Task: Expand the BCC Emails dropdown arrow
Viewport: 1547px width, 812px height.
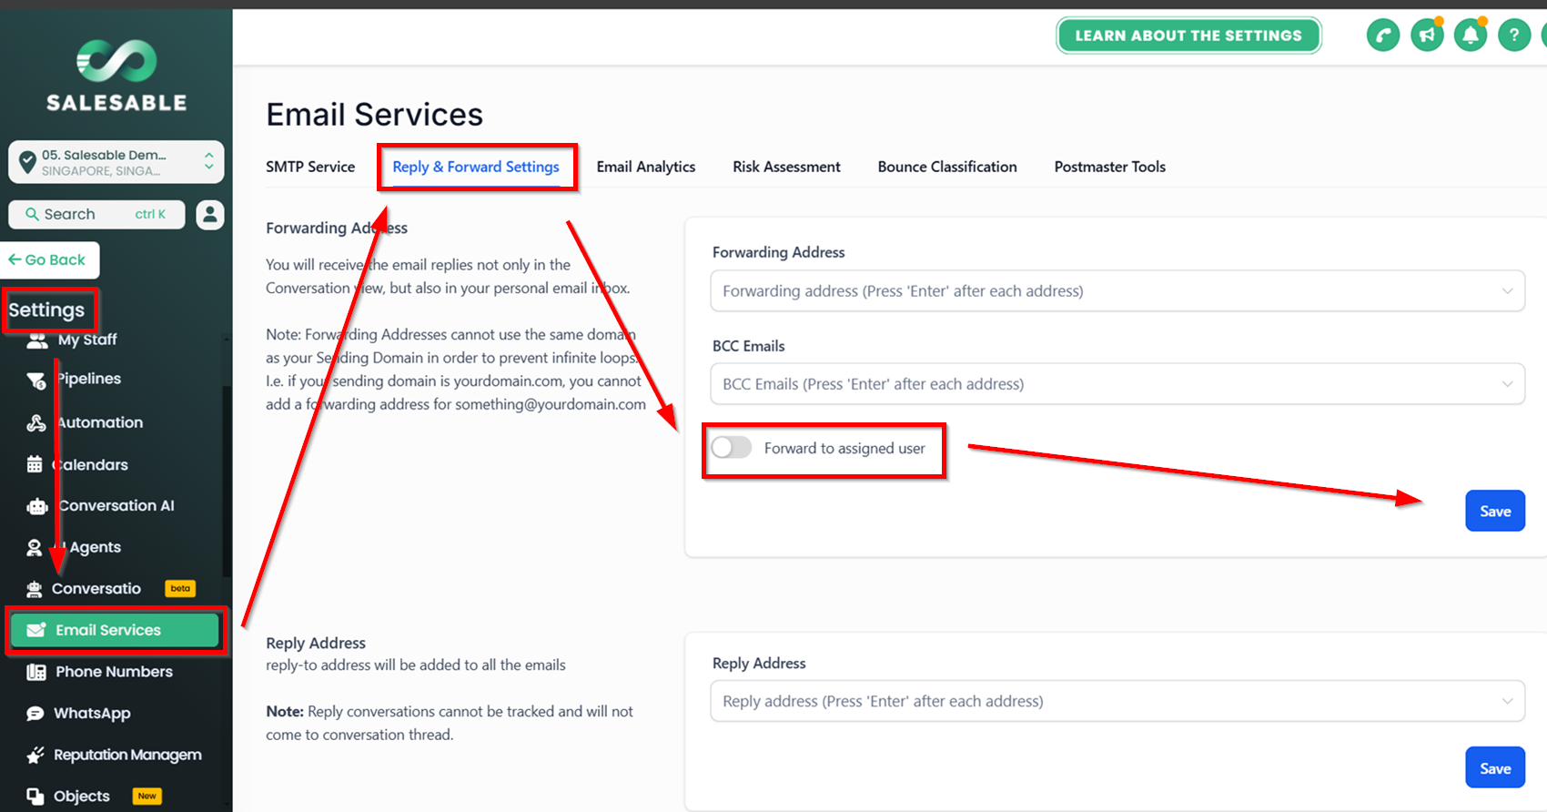Action: 1507,384
